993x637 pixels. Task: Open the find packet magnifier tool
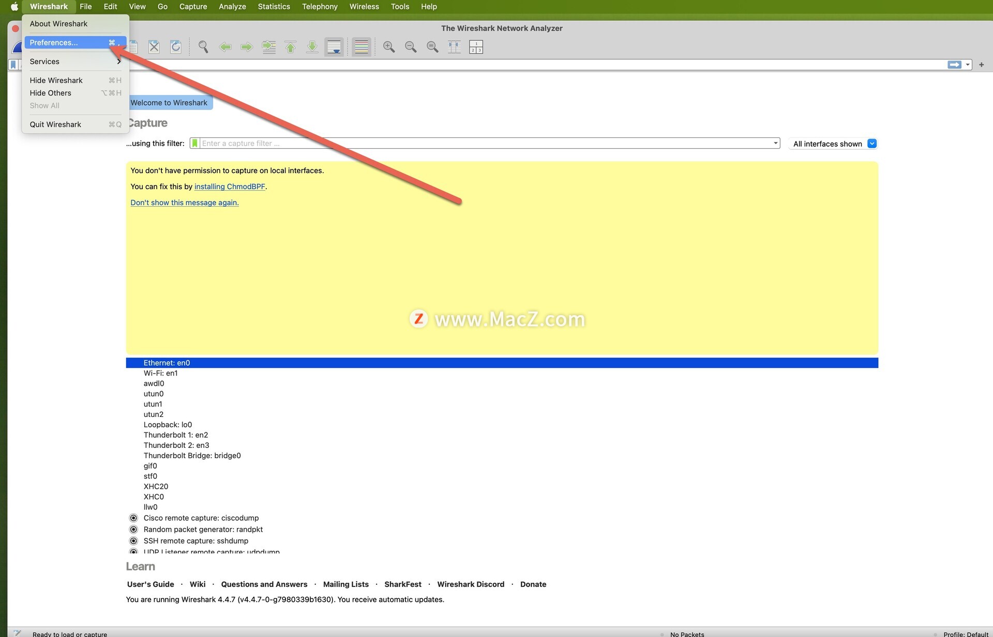pyautogui.click(x=203, y=47)
